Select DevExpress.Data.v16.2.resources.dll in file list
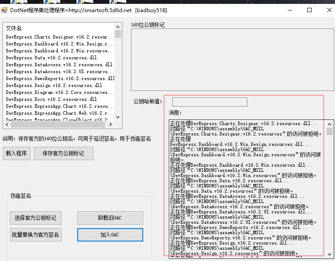335x261 pixels. coord(51,58)
